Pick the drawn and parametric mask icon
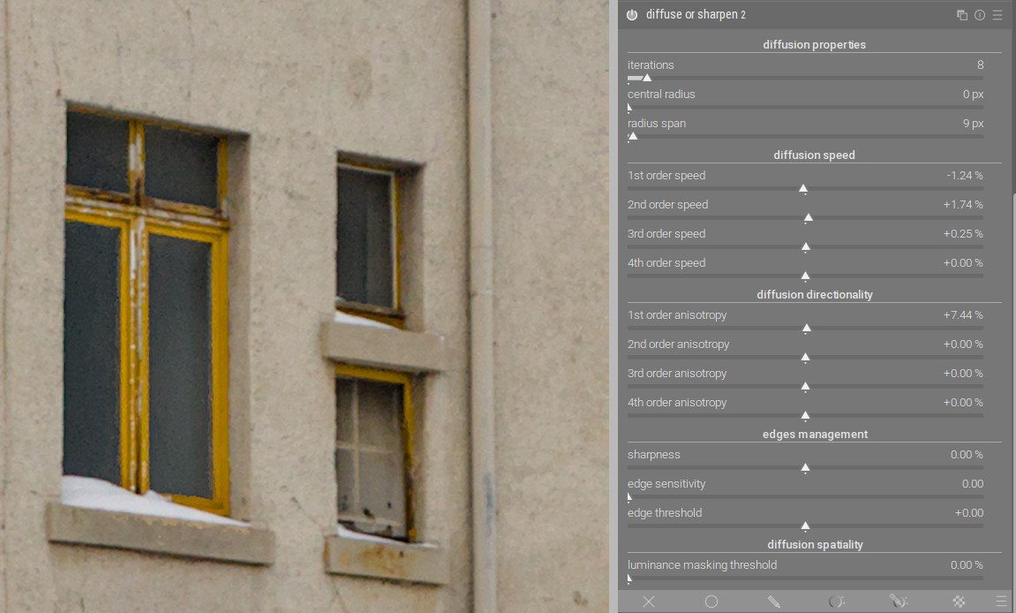Viewport: 1016px width, 613px height. tap(898, 602)
